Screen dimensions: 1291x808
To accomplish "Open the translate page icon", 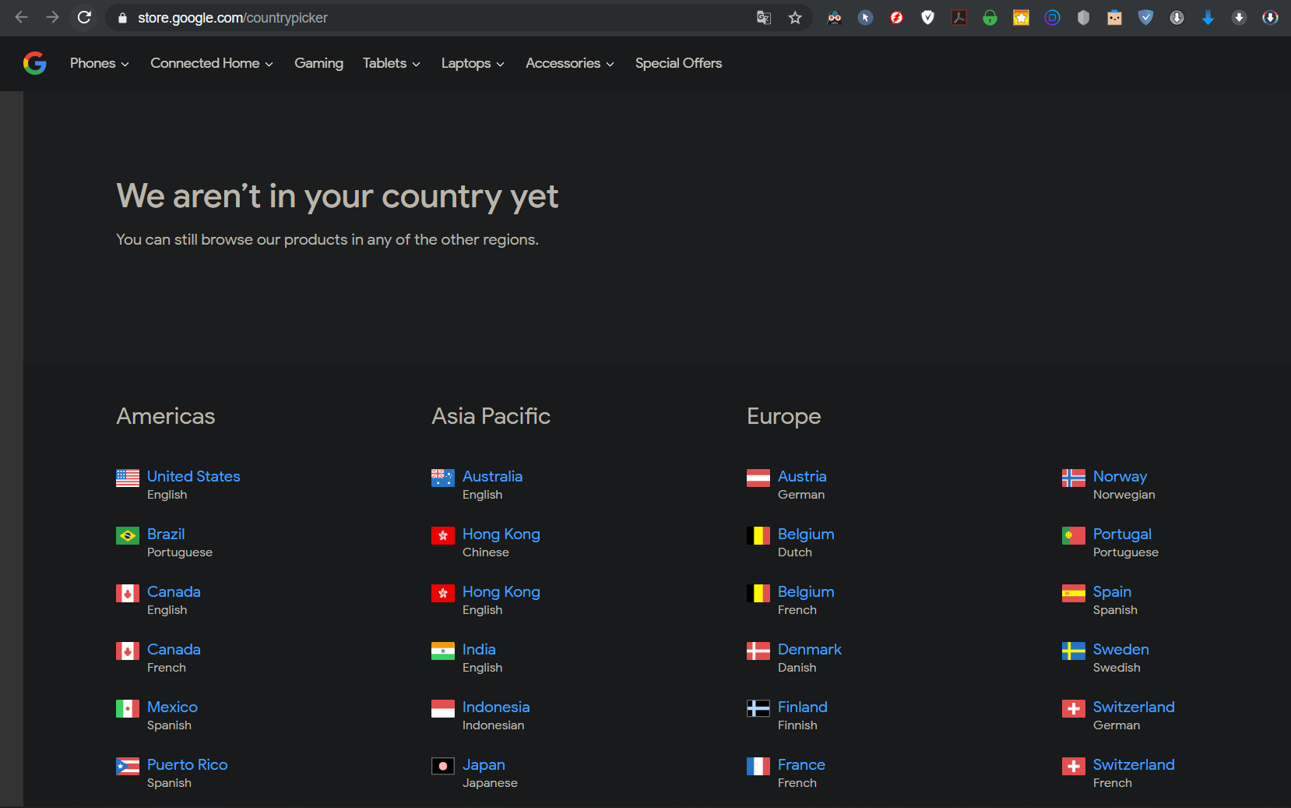I will [x=764, y=18].
